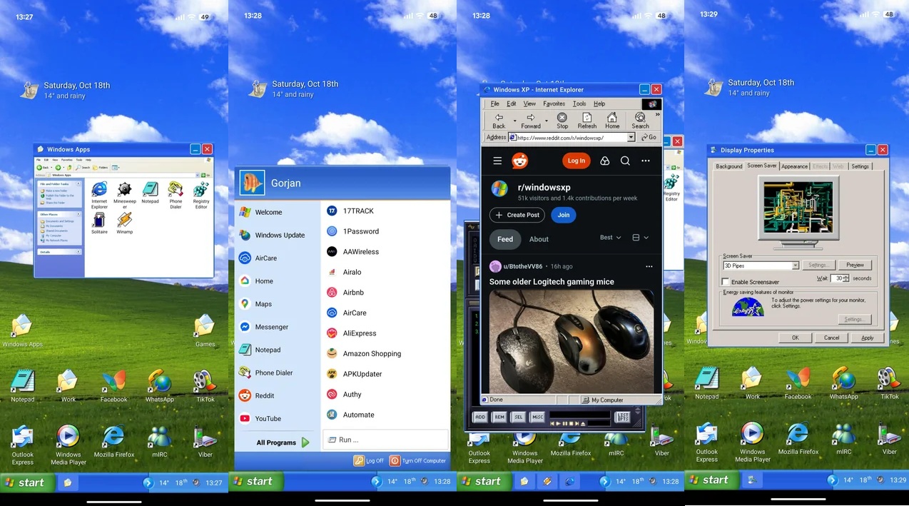Select Windows Update in the Start menu
The width and height of the screenshot is (909, 506).
pos(279,235)
